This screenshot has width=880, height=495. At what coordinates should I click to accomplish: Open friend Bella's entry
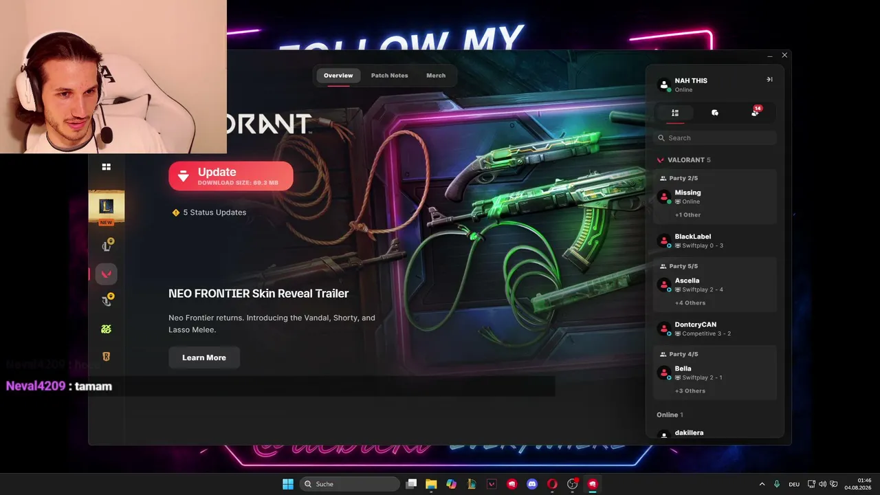click(x=715, y=373)
